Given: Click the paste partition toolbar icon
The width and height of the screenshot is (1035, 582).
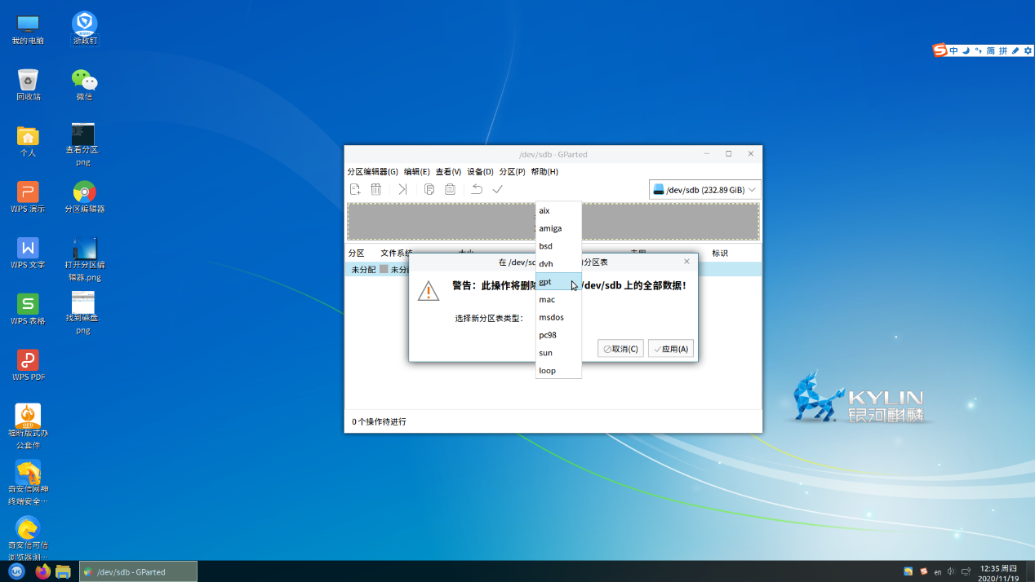Looking at the screenshot, I should pos(450,189).
